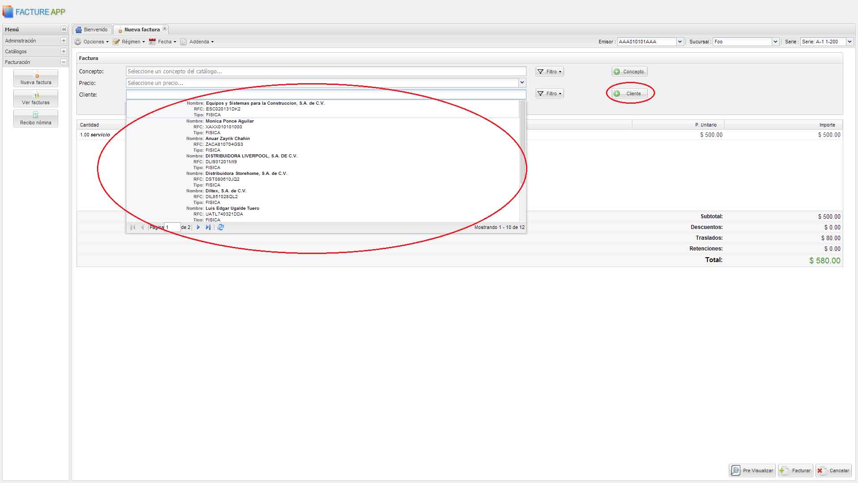The width and height of the screenshot is (858, 483).
Task: Expand the Administración menu section
Action: pyautogui.click(x=63, y=41)
